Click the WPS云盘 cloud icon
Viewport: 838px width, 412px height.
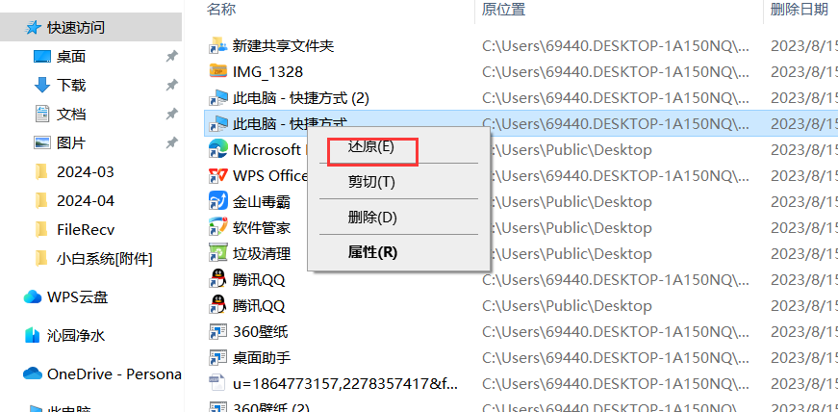33,296
